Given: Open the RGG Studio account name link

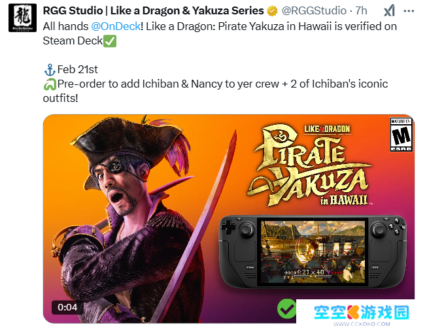Looking at the screenshot, I should click(x=156, y=10).
